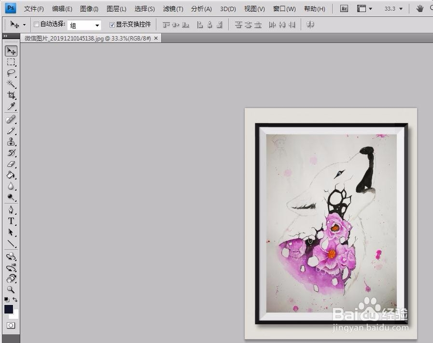
Task: Select the Move tool in toolbox
Action: [11, 51]
